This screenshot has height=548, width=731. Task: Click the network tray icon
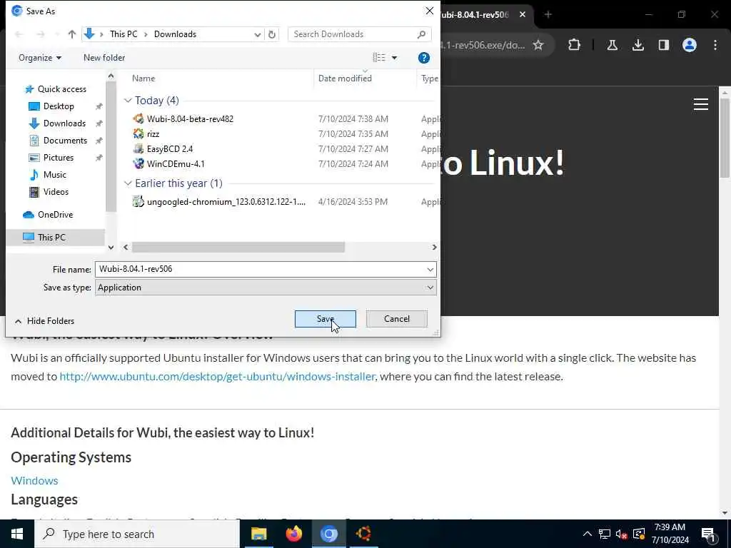point(605,534)
